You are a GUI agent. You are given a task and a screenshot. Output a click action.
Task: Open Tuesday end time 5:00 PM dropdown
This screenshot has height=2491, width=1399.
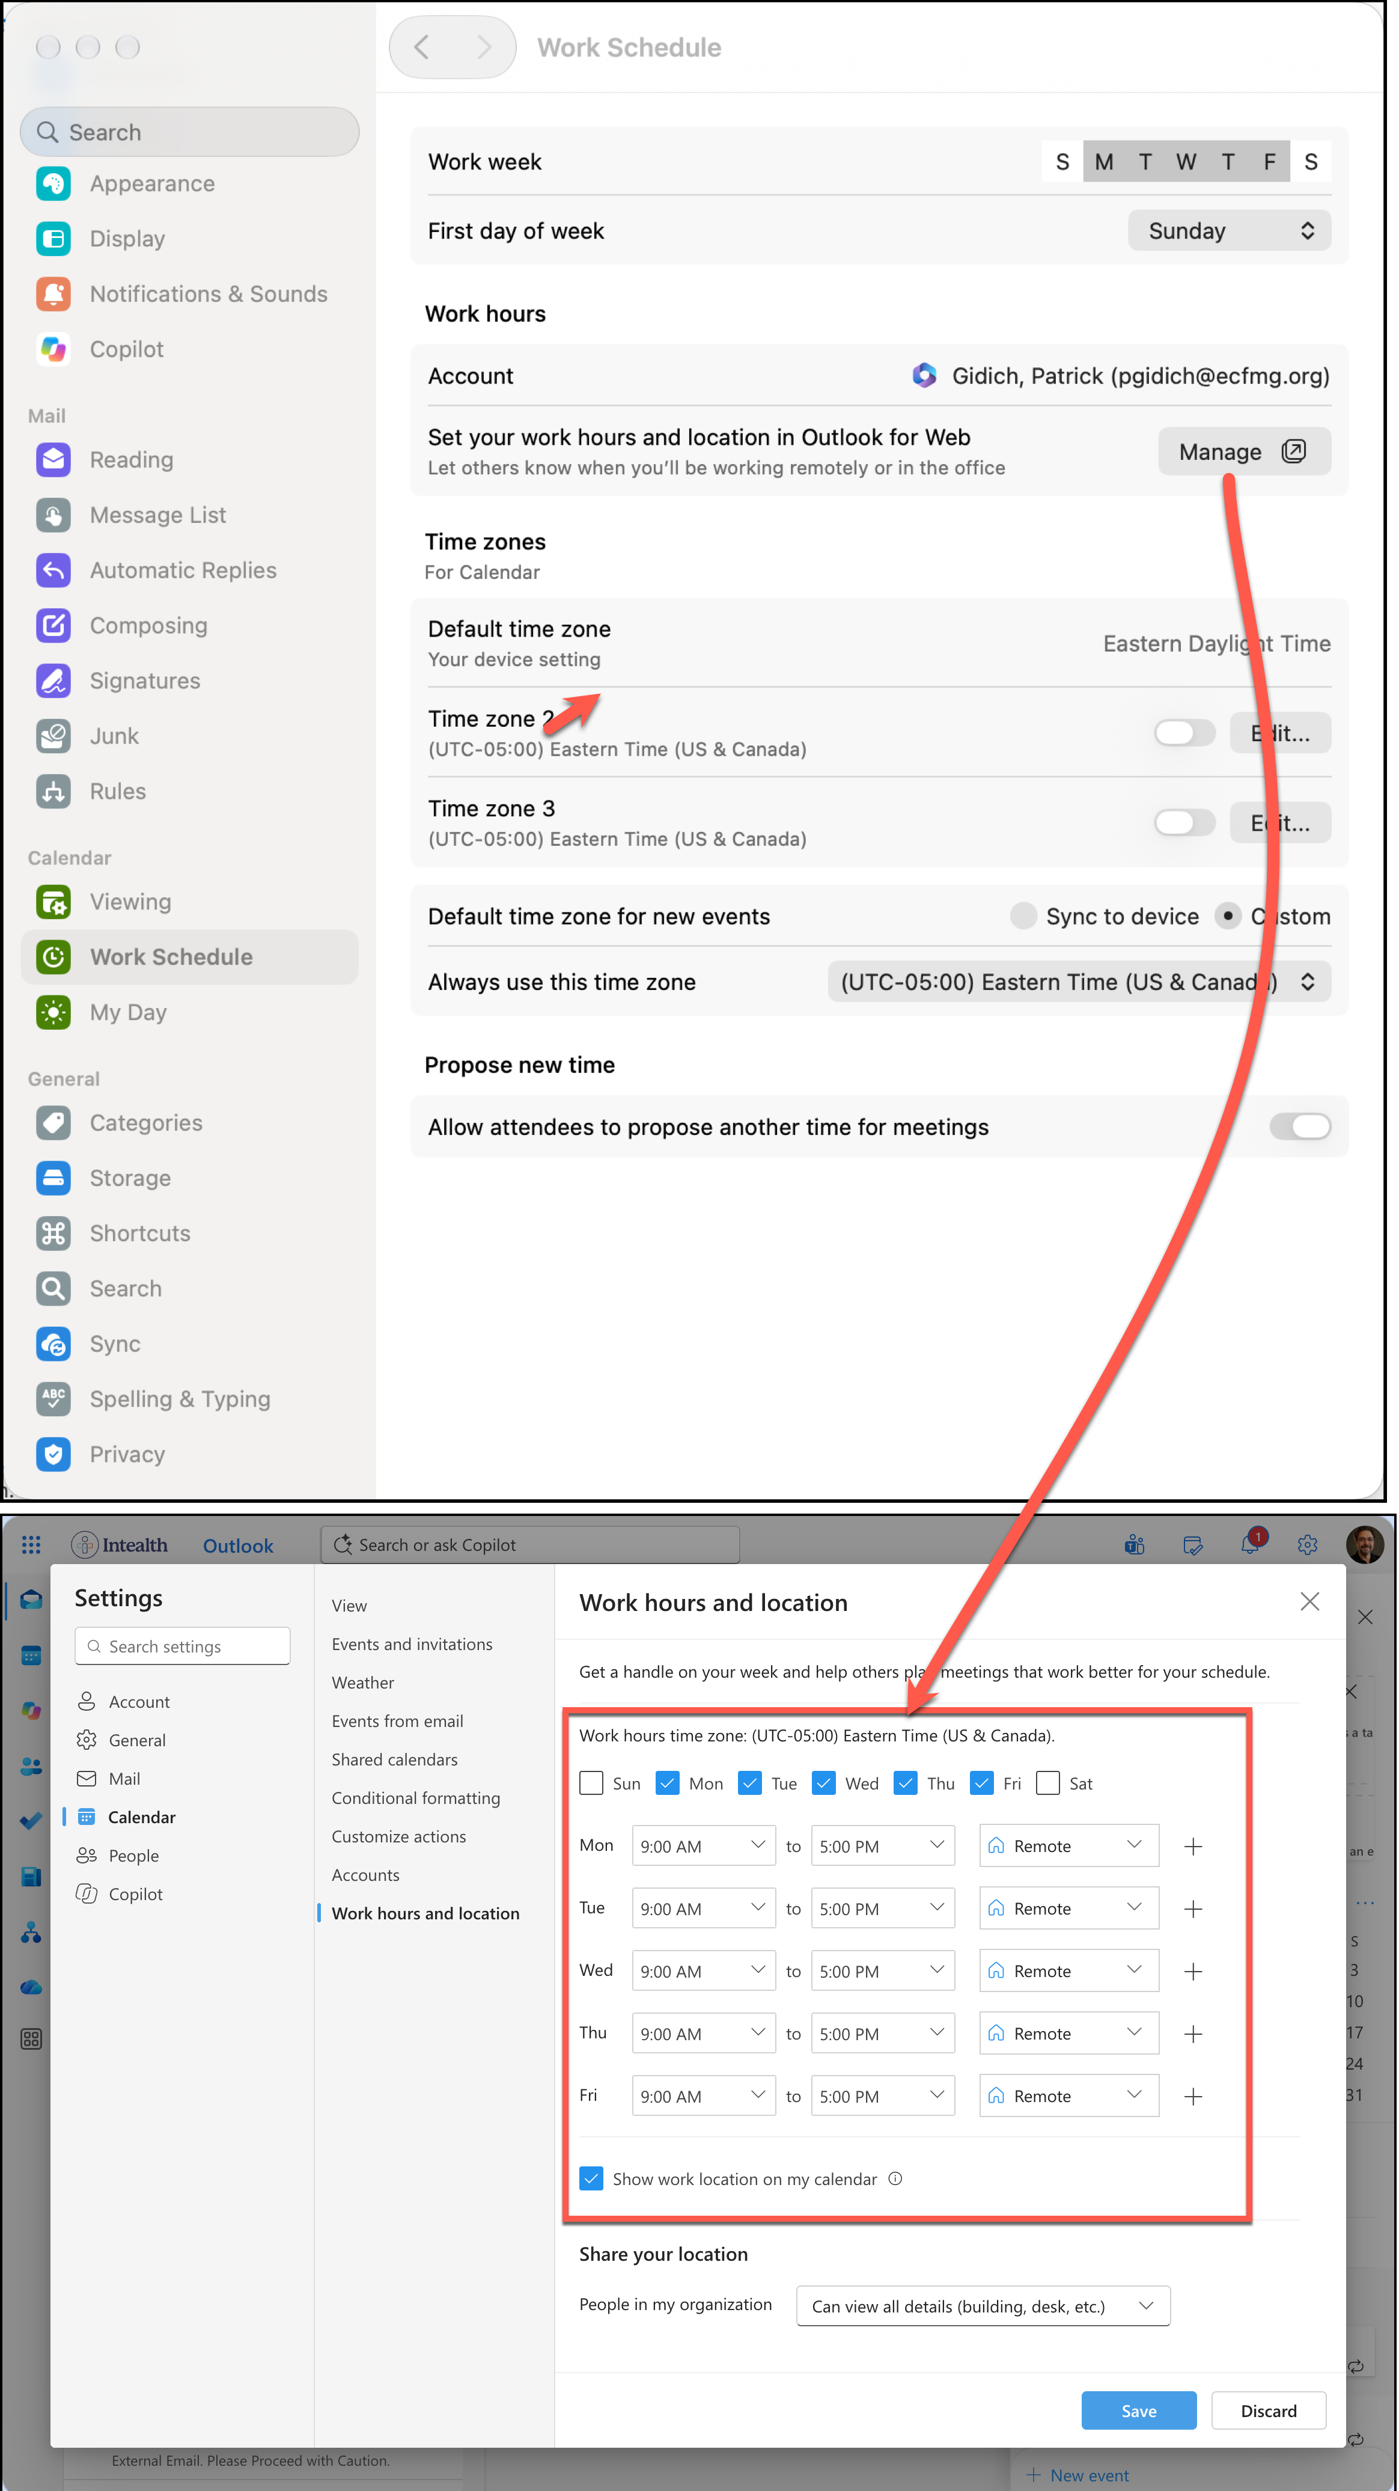coord(882,1909)
